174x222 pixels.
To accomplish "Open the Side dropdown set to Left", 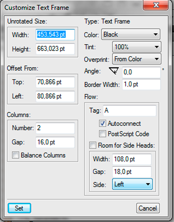I will 132,184.
